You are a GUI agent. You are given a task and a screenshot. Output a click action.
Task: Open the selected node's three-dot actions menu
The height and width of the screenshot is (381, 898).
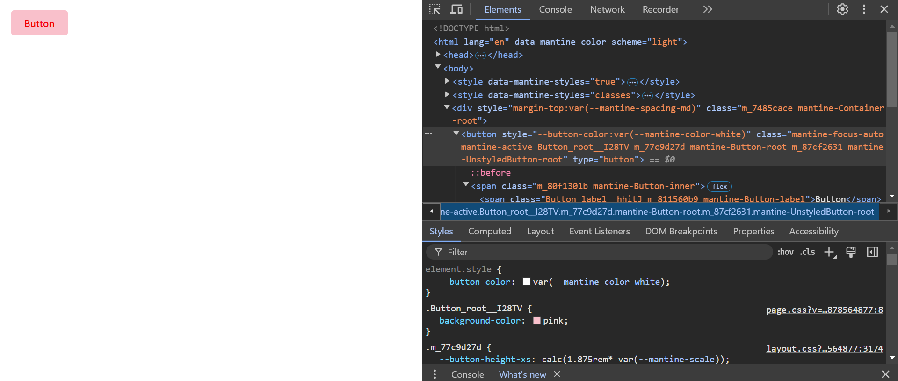tap(428, 134)
